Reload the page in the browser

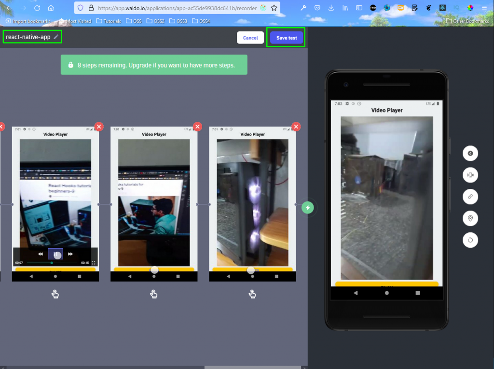click(37, 8)
